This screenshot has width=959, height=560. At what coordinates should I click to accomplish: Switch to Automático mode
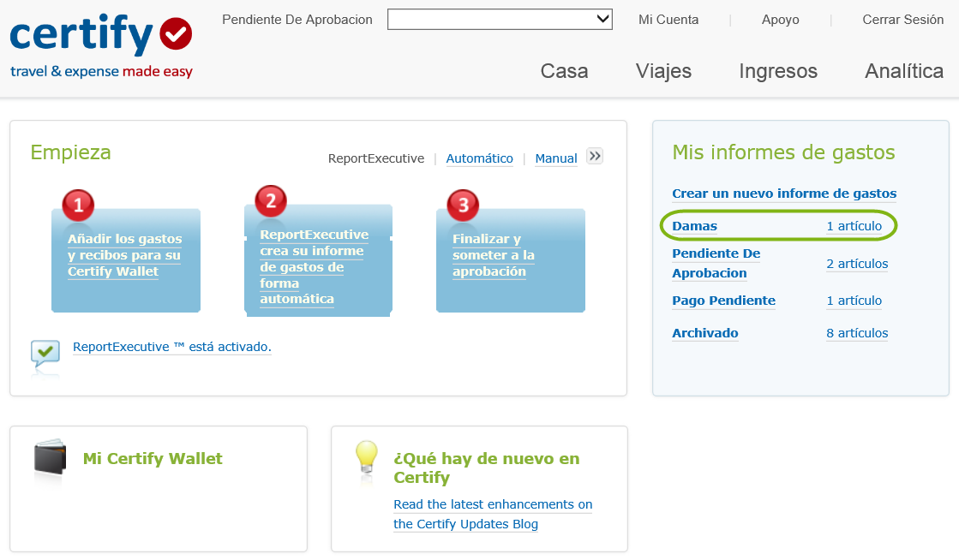pos(480,158)
